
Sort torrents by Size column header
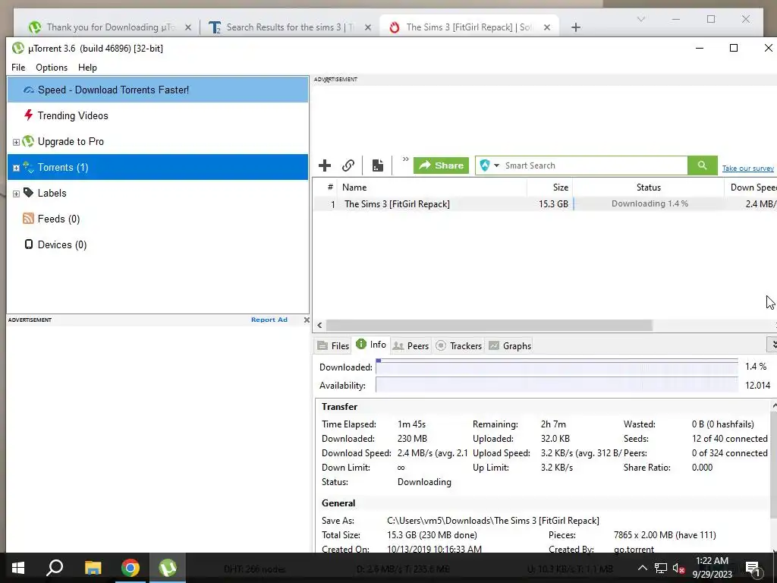click(x=549, y=187)
